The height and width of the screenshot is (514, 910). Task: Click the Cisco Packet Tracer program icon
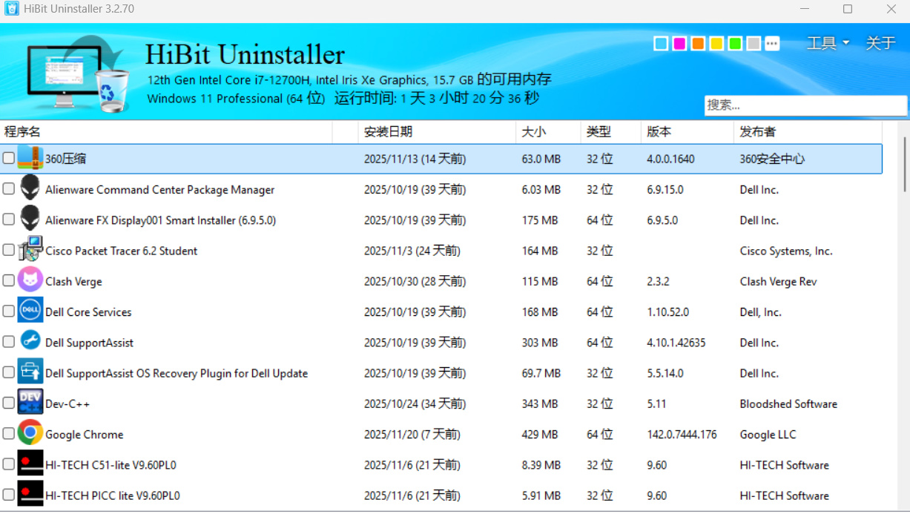30,250
